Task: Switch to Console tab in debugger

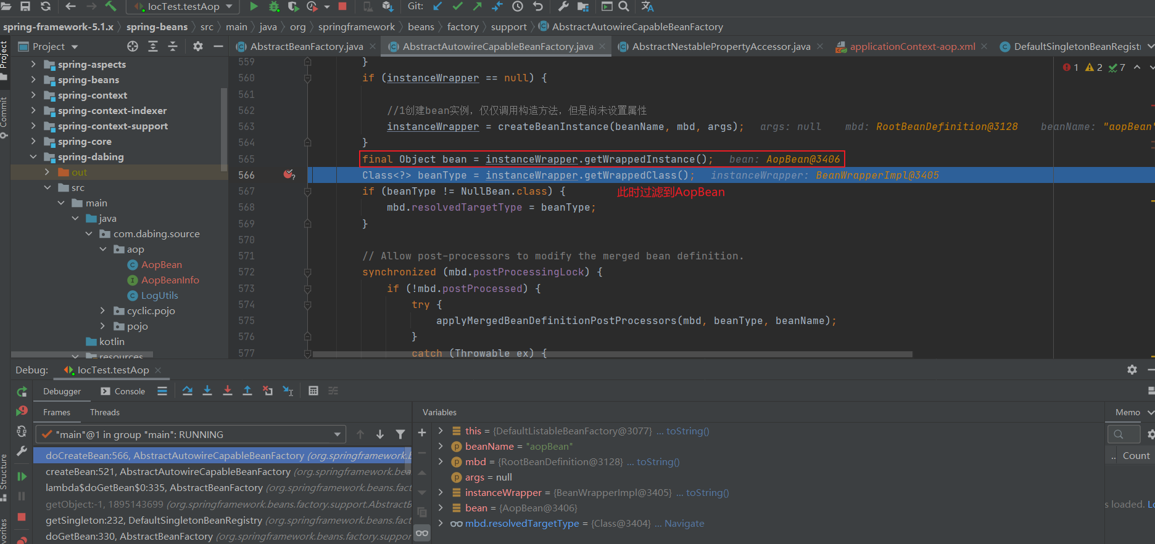Action: [x=123, y=391]
